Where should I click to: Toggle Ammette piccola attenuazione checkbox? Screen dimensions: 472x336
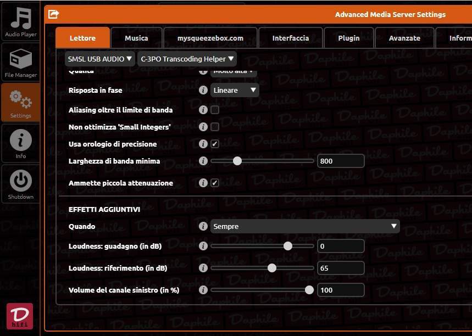pos(215,183)
